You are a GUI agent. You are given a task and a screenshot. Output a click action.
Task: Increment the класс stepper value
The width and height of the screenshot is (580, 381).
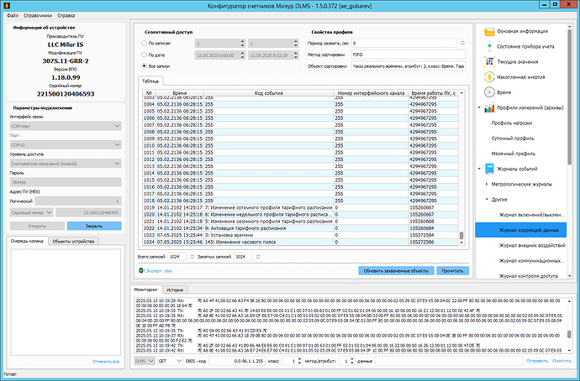[x=299, y=359]
